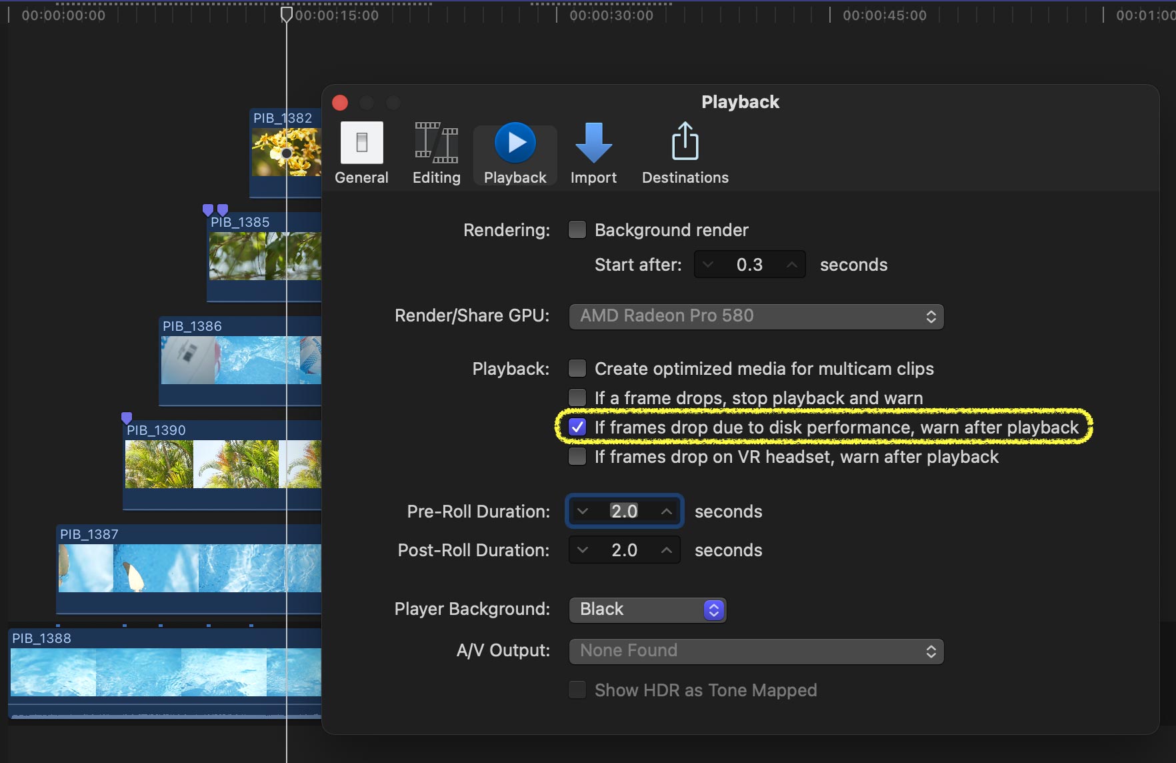
Task: Enable VR headset frame drop warning checkbox
Action: click(x=577, y=457)
